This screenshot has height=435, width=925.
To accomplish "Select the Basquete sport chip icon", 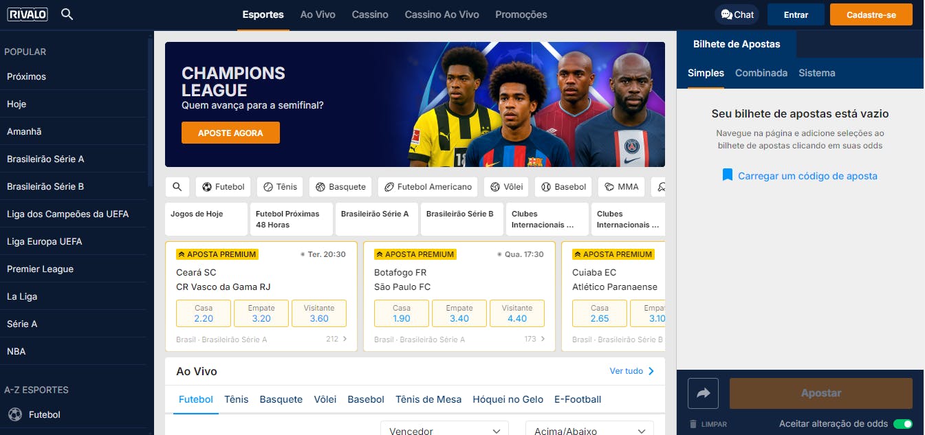I will pos(321,187).
